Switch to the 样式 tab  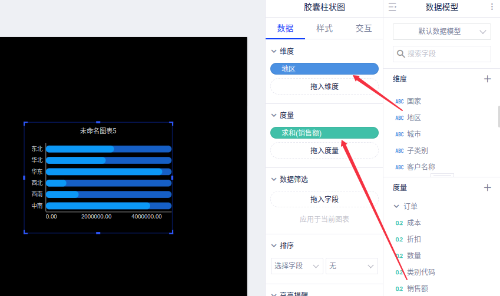[324, 28]
